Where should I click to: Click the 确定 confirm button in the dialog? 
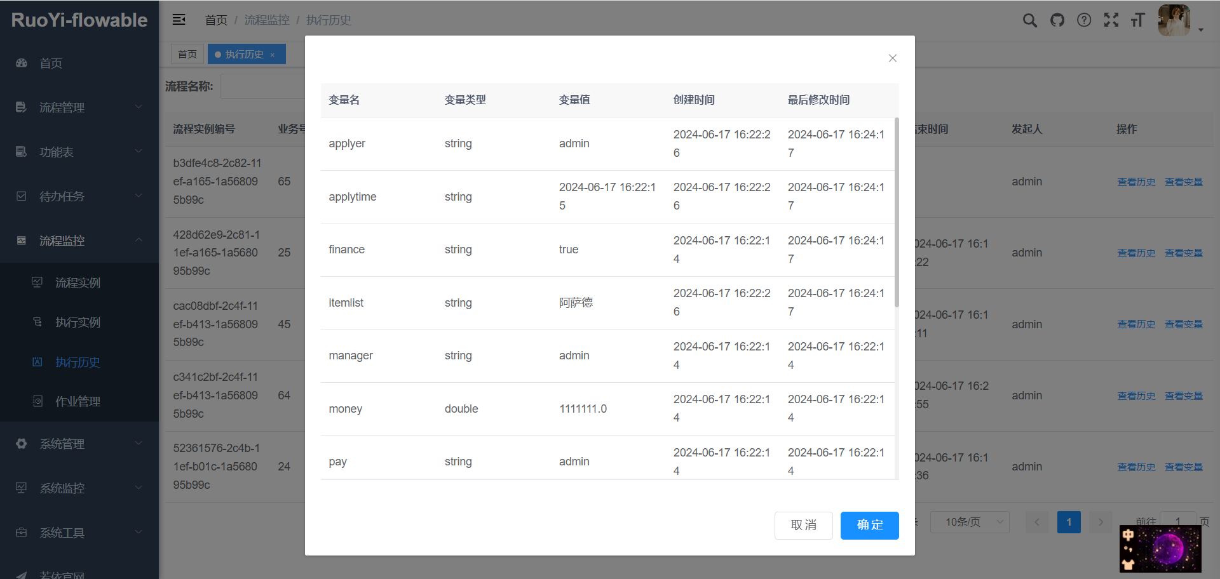click(x=869, y=526)
